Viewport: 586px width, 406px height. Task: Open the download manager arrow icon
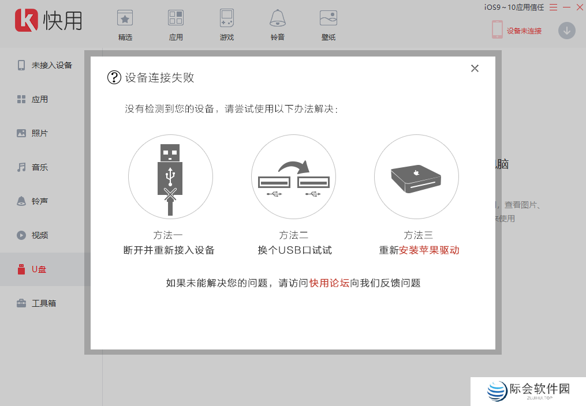(566, 31)
